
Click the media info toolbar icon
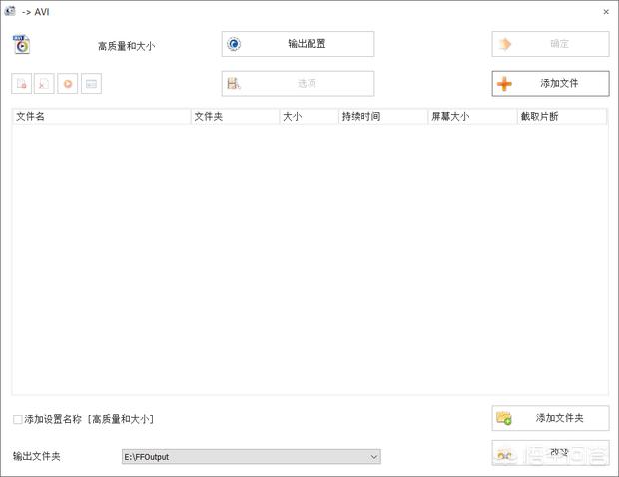point(91,85)
